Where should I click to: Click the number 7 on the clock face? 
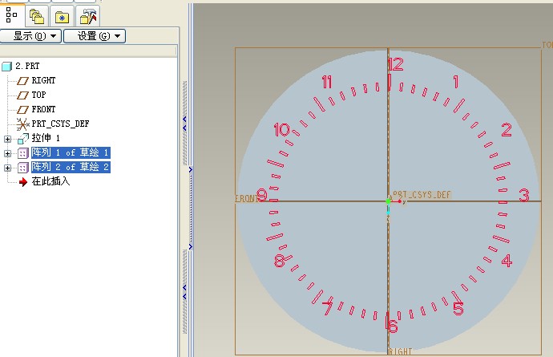point(328,308)
